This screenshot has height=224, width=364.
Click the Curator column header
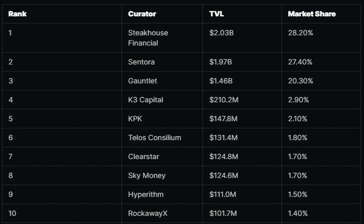[142, 14]
